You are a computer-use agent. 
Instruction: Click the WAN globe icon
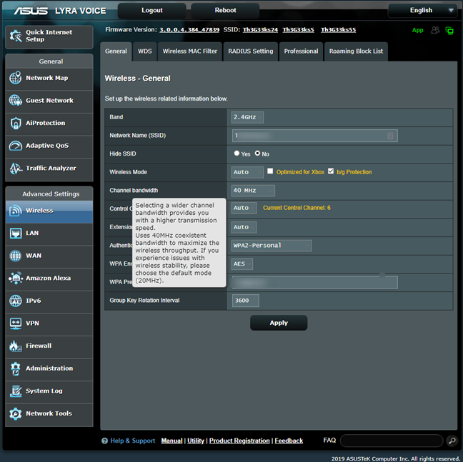tap(15, 256)
